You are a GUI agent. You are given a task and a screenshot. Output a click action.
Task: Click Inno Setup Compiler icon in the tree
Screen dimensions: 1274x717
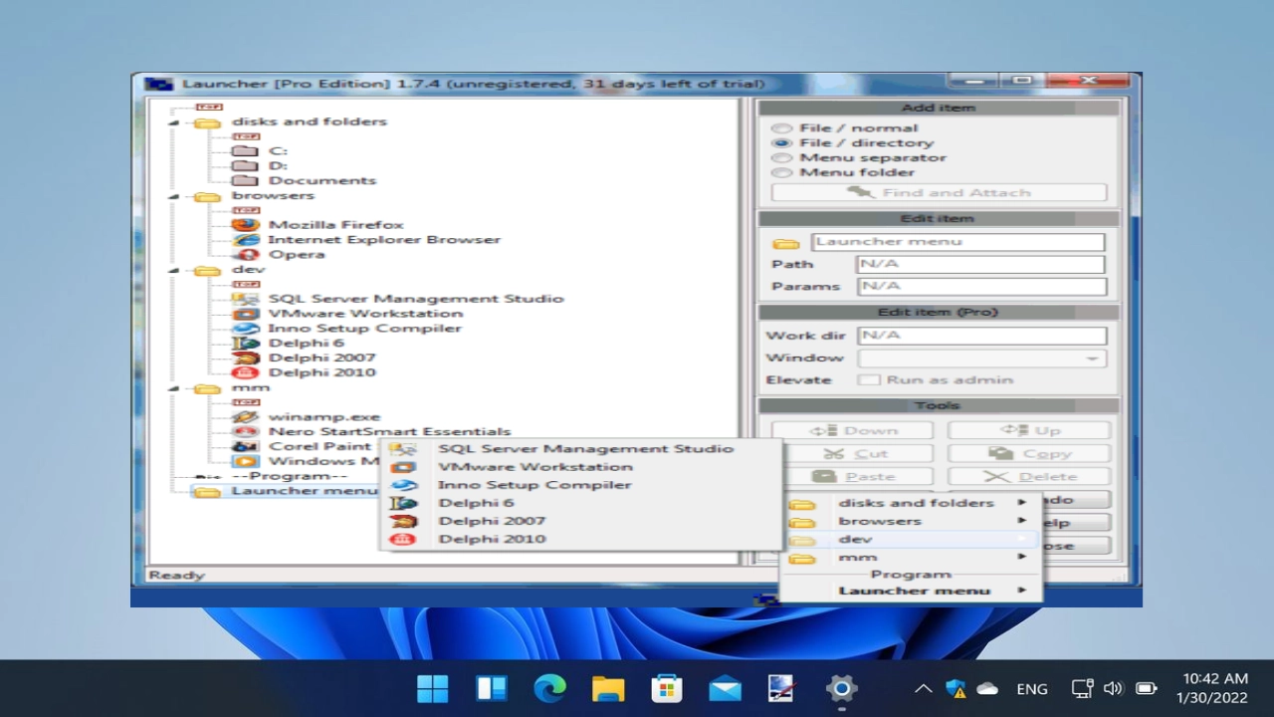click(245, 329)
